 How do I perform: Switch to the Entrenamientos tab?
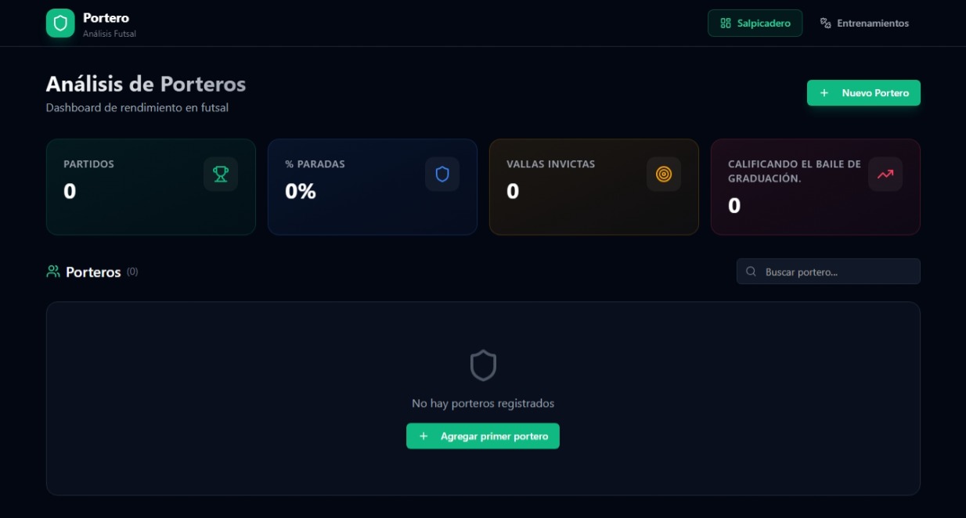863,23
